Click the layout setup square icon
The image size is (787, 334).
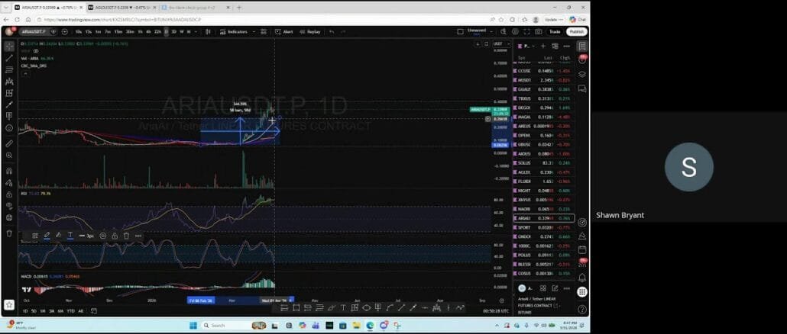coord(460,31)
